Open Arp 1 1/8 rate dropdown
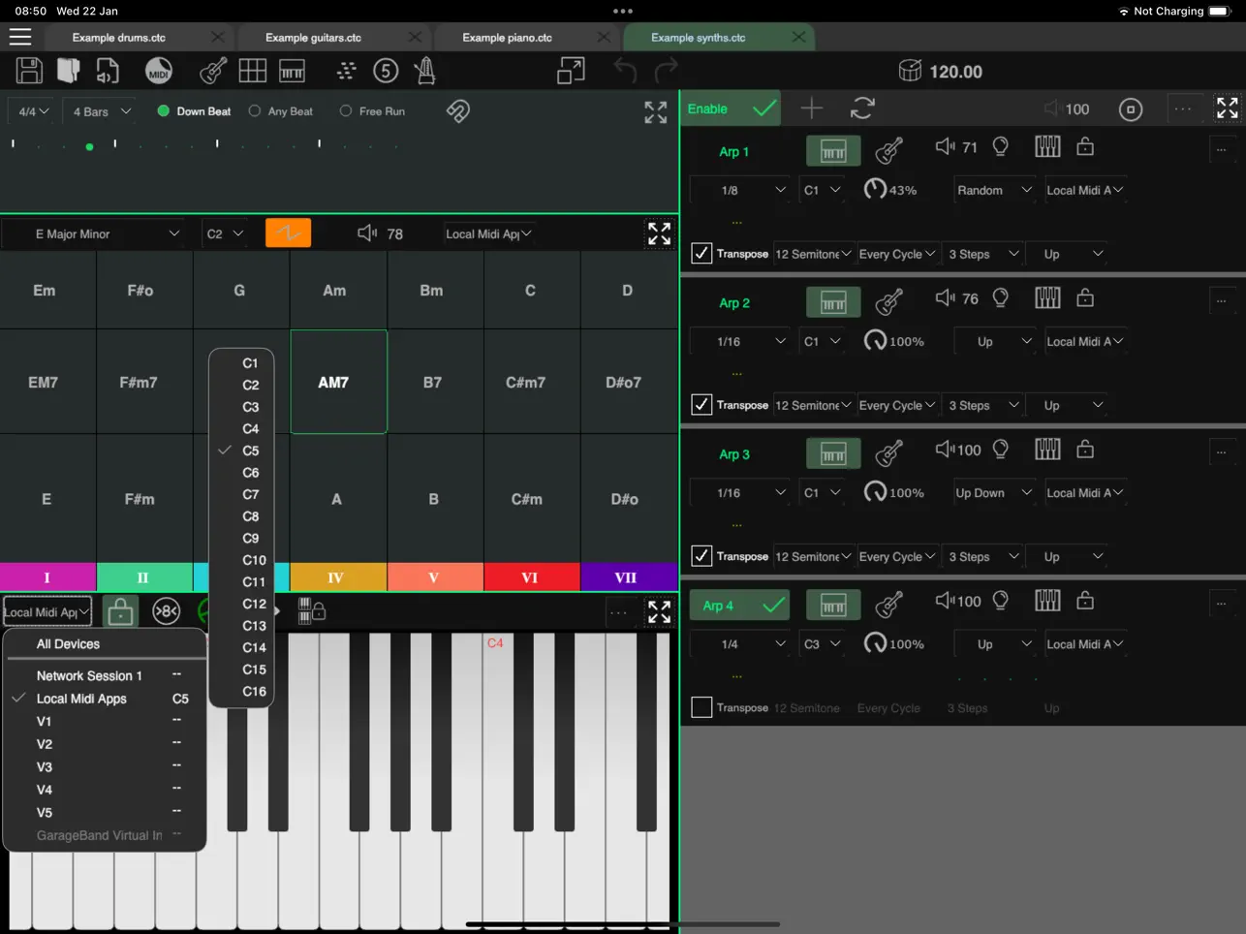Viewport: 1246px width, 934px height. click(740, 190)
